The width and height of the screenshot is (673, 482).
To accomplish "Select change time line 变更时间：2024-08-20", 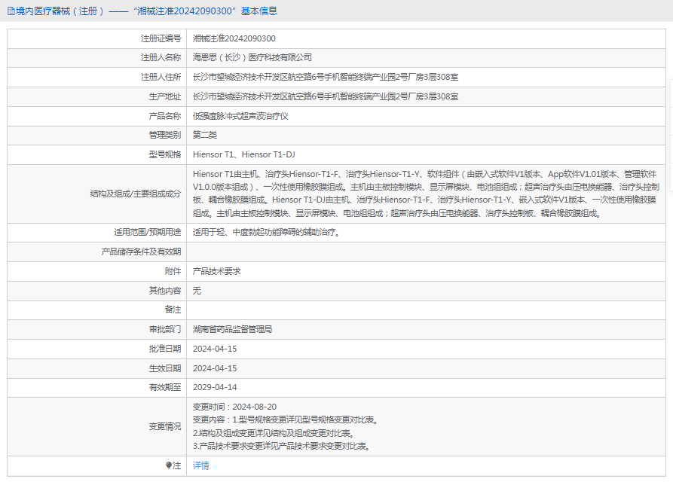I will [234, 407].
